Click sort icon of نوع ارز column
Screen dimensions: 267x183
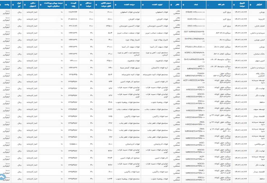(x=13, y=5)
